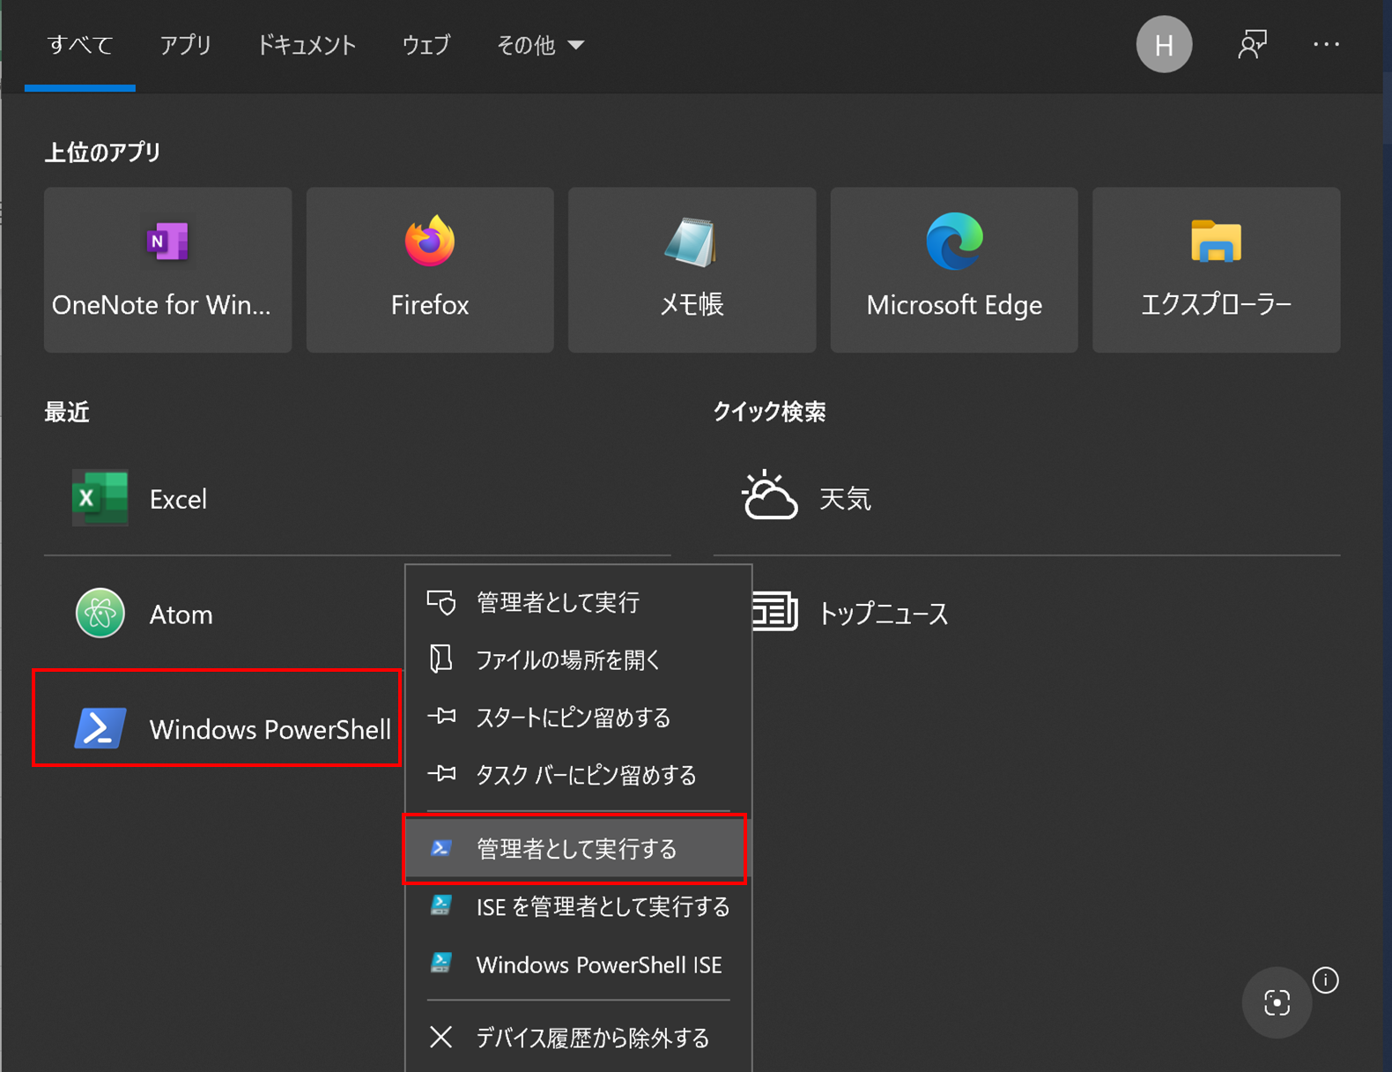Open Windows PowerShell ISE entry
Viewport: 1392px width, 1072px height.
coord(578,964)
